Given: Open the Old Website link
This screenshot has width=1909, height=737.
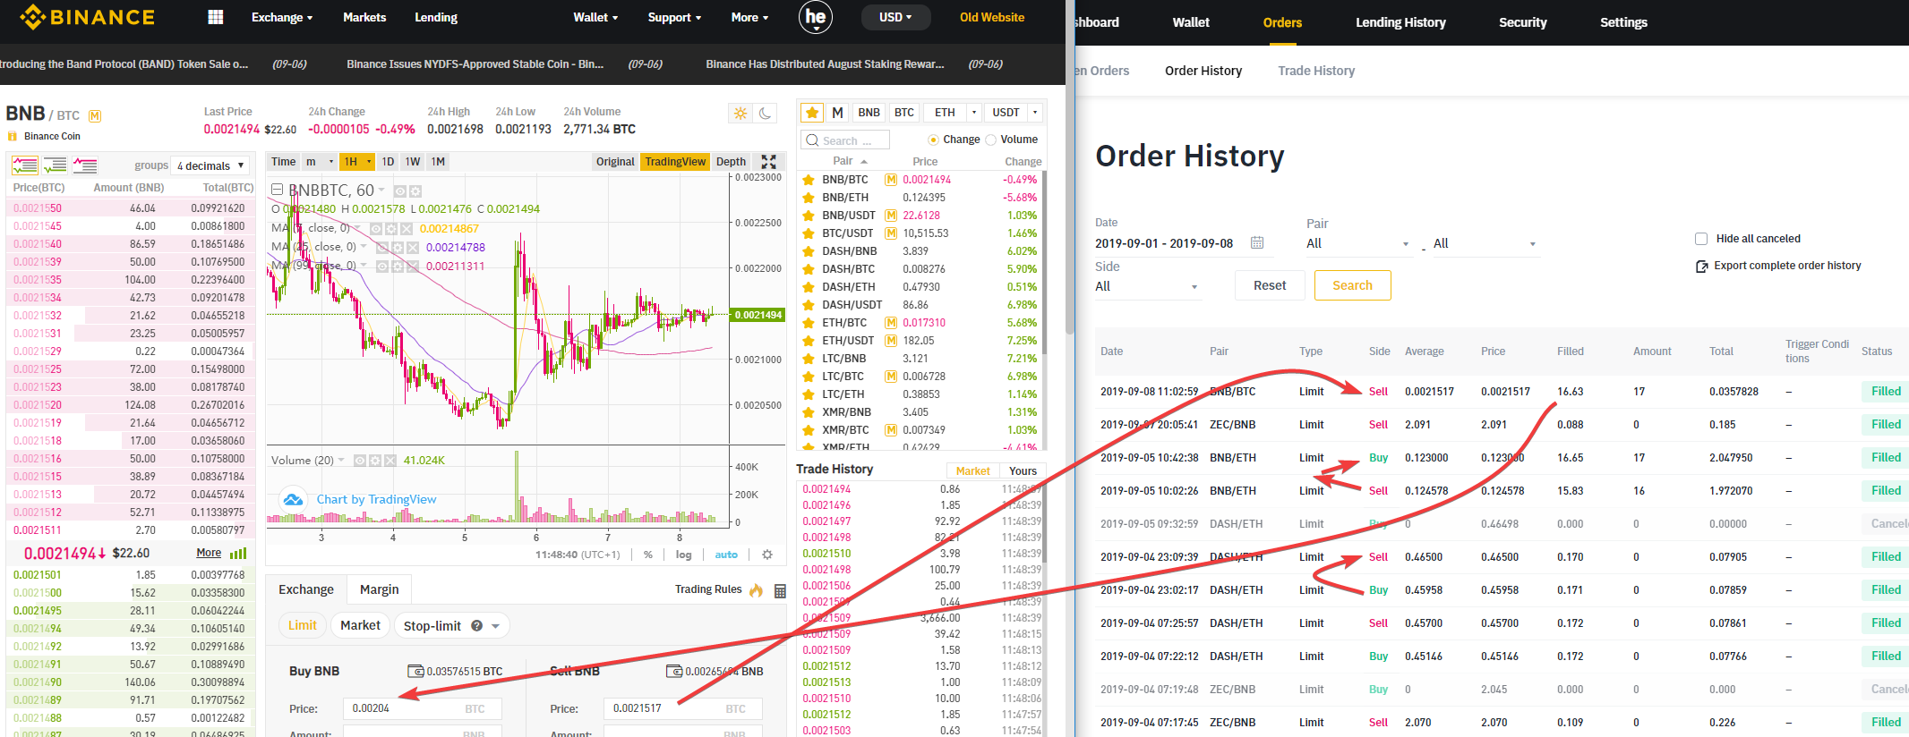Looking at the screenshot, I should 992,17.
